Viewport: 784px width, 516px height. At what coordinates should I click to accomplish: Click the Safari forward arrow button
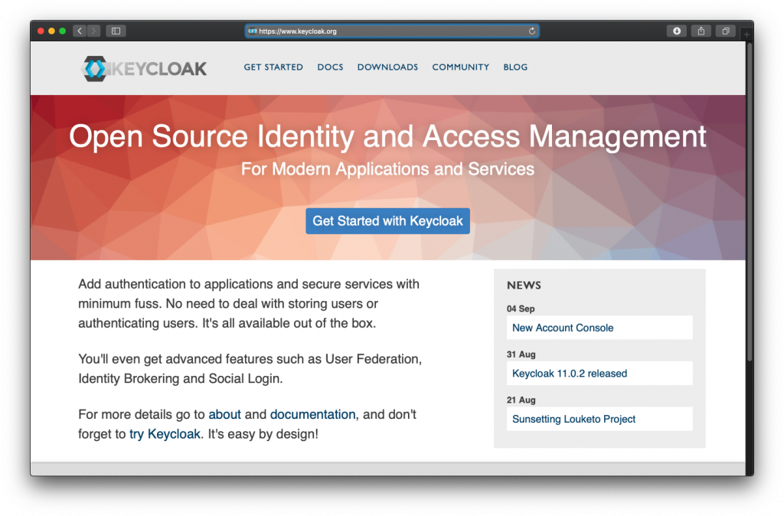click(93, 31)
